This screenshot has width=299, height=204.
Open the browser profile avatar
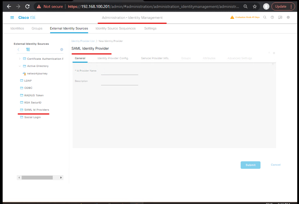coord(266,6)
